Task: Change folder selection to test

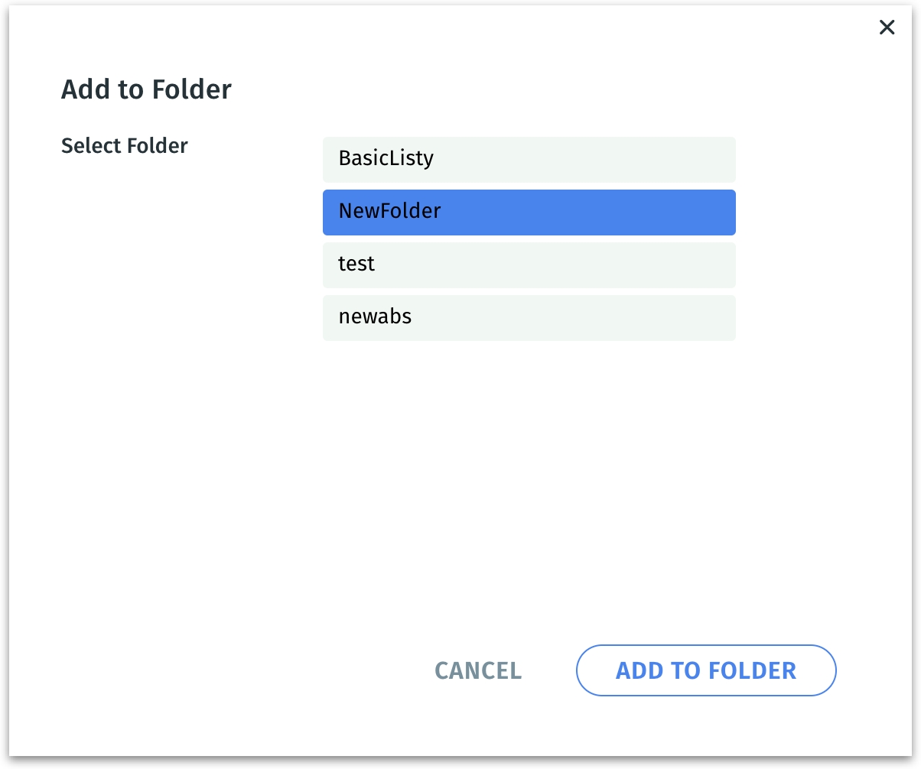Action: click(529, 264)
